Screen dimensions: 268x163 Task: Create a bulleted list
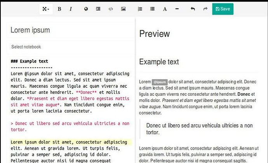[152, 9]
